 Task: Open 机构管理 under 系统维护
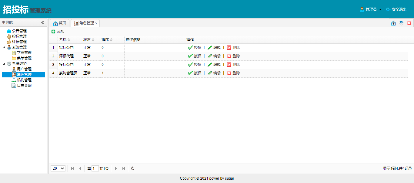24,80
